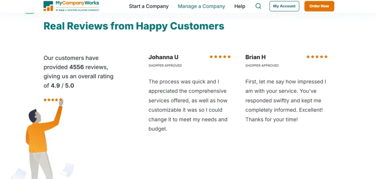Click the overall rating stars under 4.9 / 5.0
Image resolution: width=376 pixels, height=179 pixels.
pyautogui.click(x=53, y=100)
